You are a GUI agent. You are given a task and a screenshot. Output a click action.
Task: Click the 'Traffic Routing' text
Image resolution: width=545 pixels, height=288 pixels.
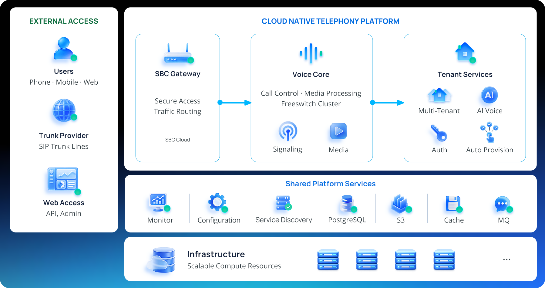[x=178, y=112]
